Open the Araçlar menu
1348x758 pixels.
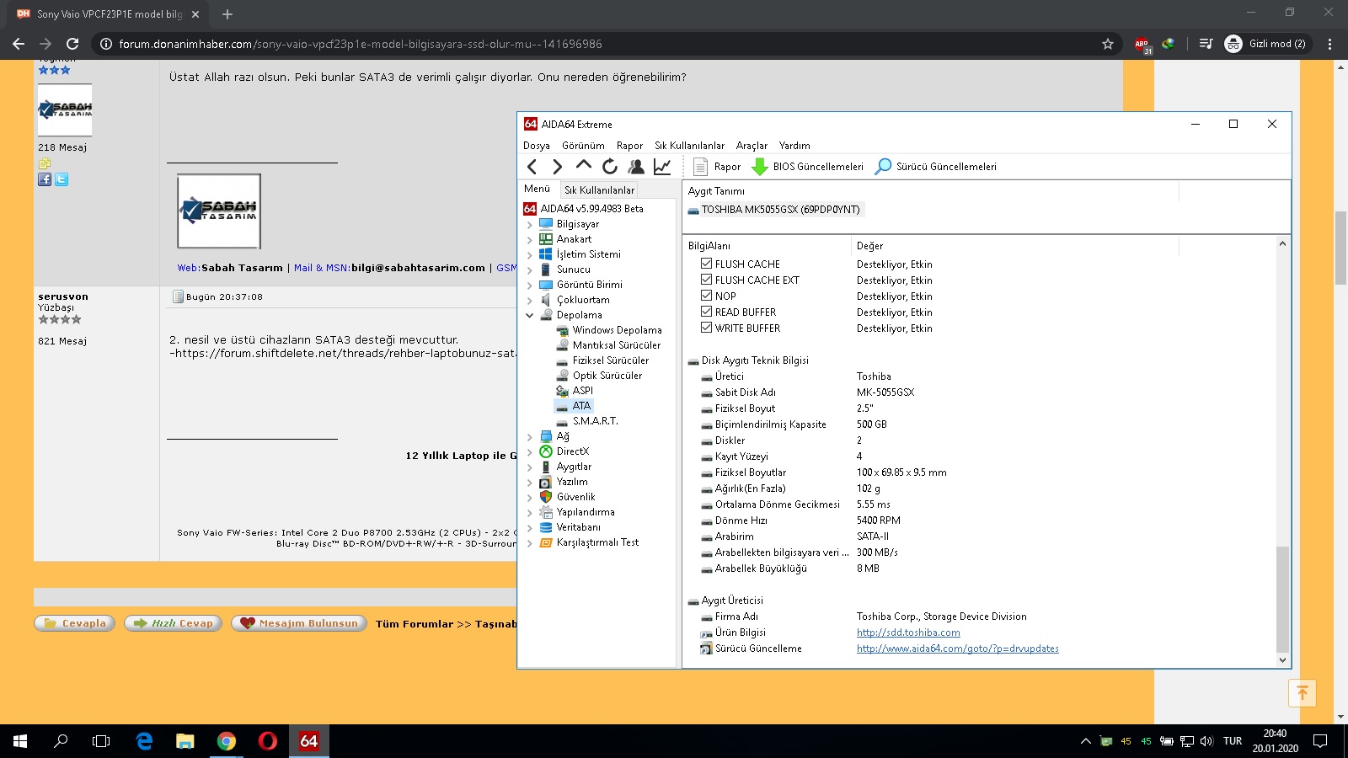752,146
